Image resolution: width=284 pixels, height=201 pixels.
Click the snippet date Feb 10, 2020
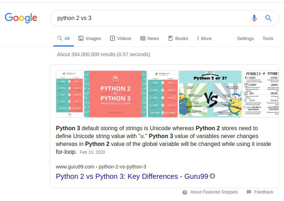pyautogui.click(x=92, y=152)
